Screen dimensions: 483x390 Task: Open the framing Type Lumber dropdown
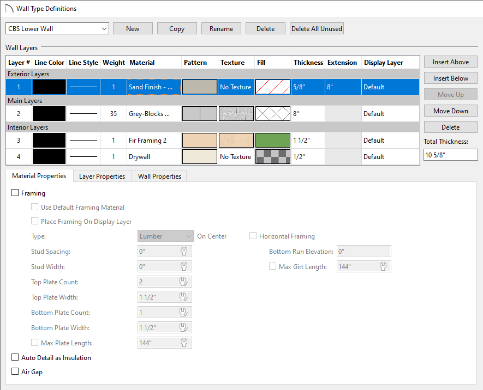point(165,236)
